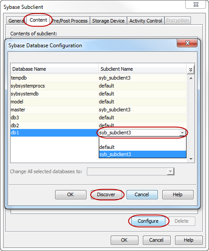Viewport: 209px width, 251px height.
Task: Click the disabled Encryption tab
Action: click(x=177, y=21)
